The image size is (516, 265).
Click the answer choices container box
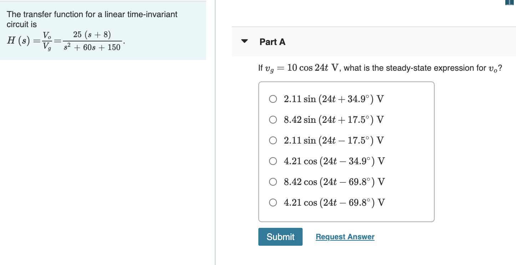(346, 151)
